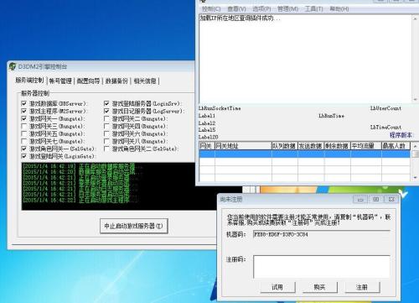
Task: Click the 网关 column header
Action: click(x=207, y=146)
